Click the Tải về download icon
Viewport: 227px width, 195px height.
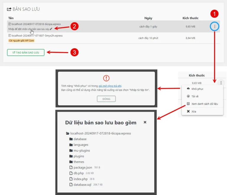[x=188, y=96]
